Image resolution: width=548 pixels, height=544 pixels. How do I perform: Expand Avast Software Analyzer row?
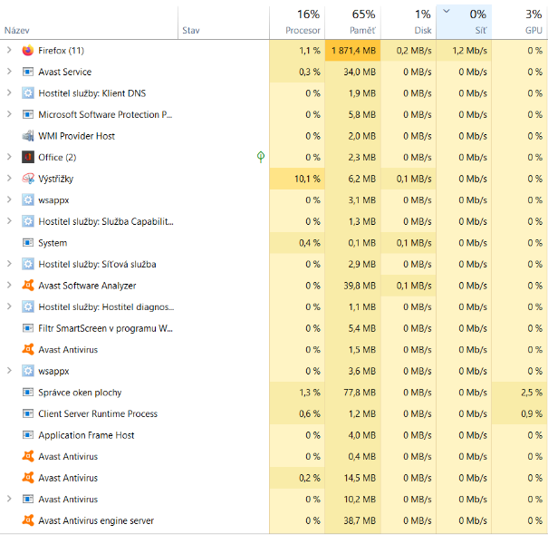pyautogui.click(x=9, y=285)
